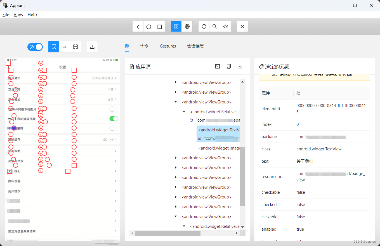Open 深色模式 浅色 chevron on phone
The image size is (380, 246).
(116, 100)
